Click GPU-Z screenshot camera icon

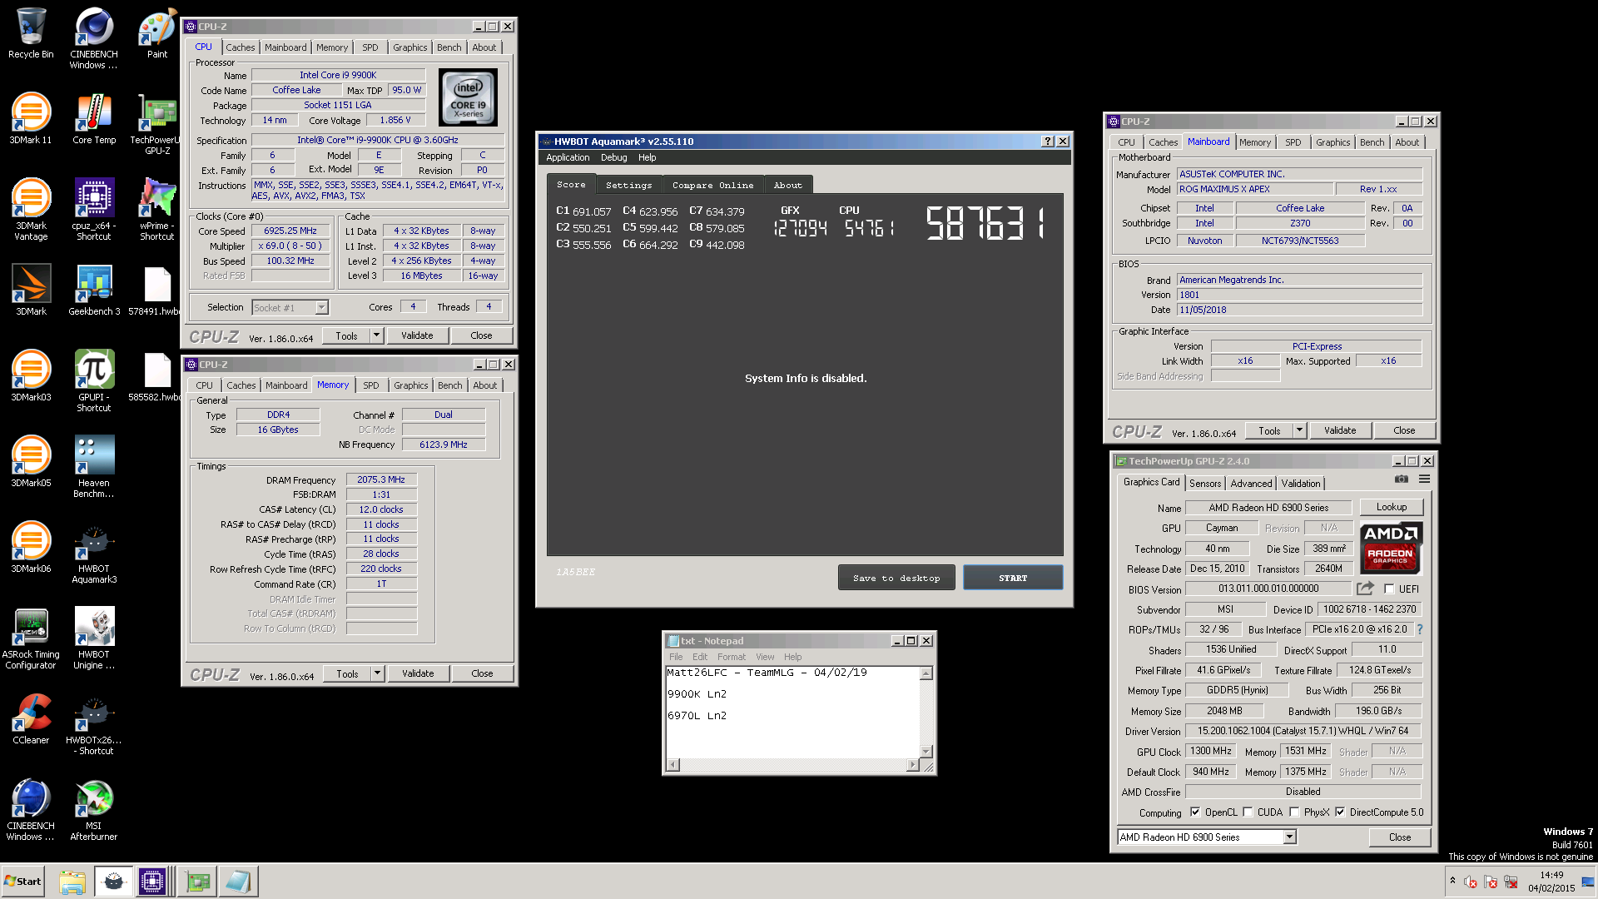1402,479
